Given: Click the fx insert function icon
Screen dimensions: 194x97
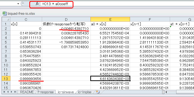Looking at the screenshot, I should (37, 4).
